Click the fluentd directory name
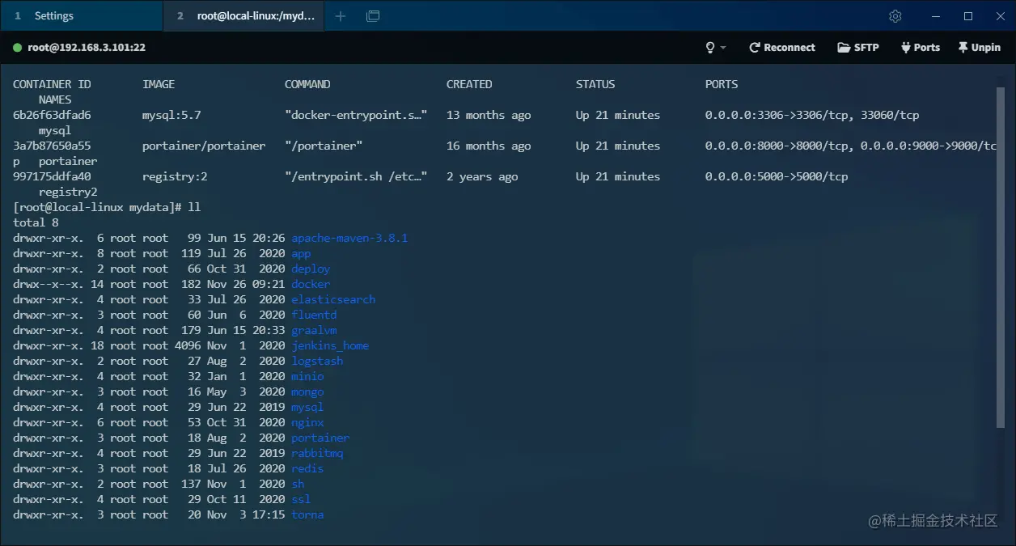 314,315
